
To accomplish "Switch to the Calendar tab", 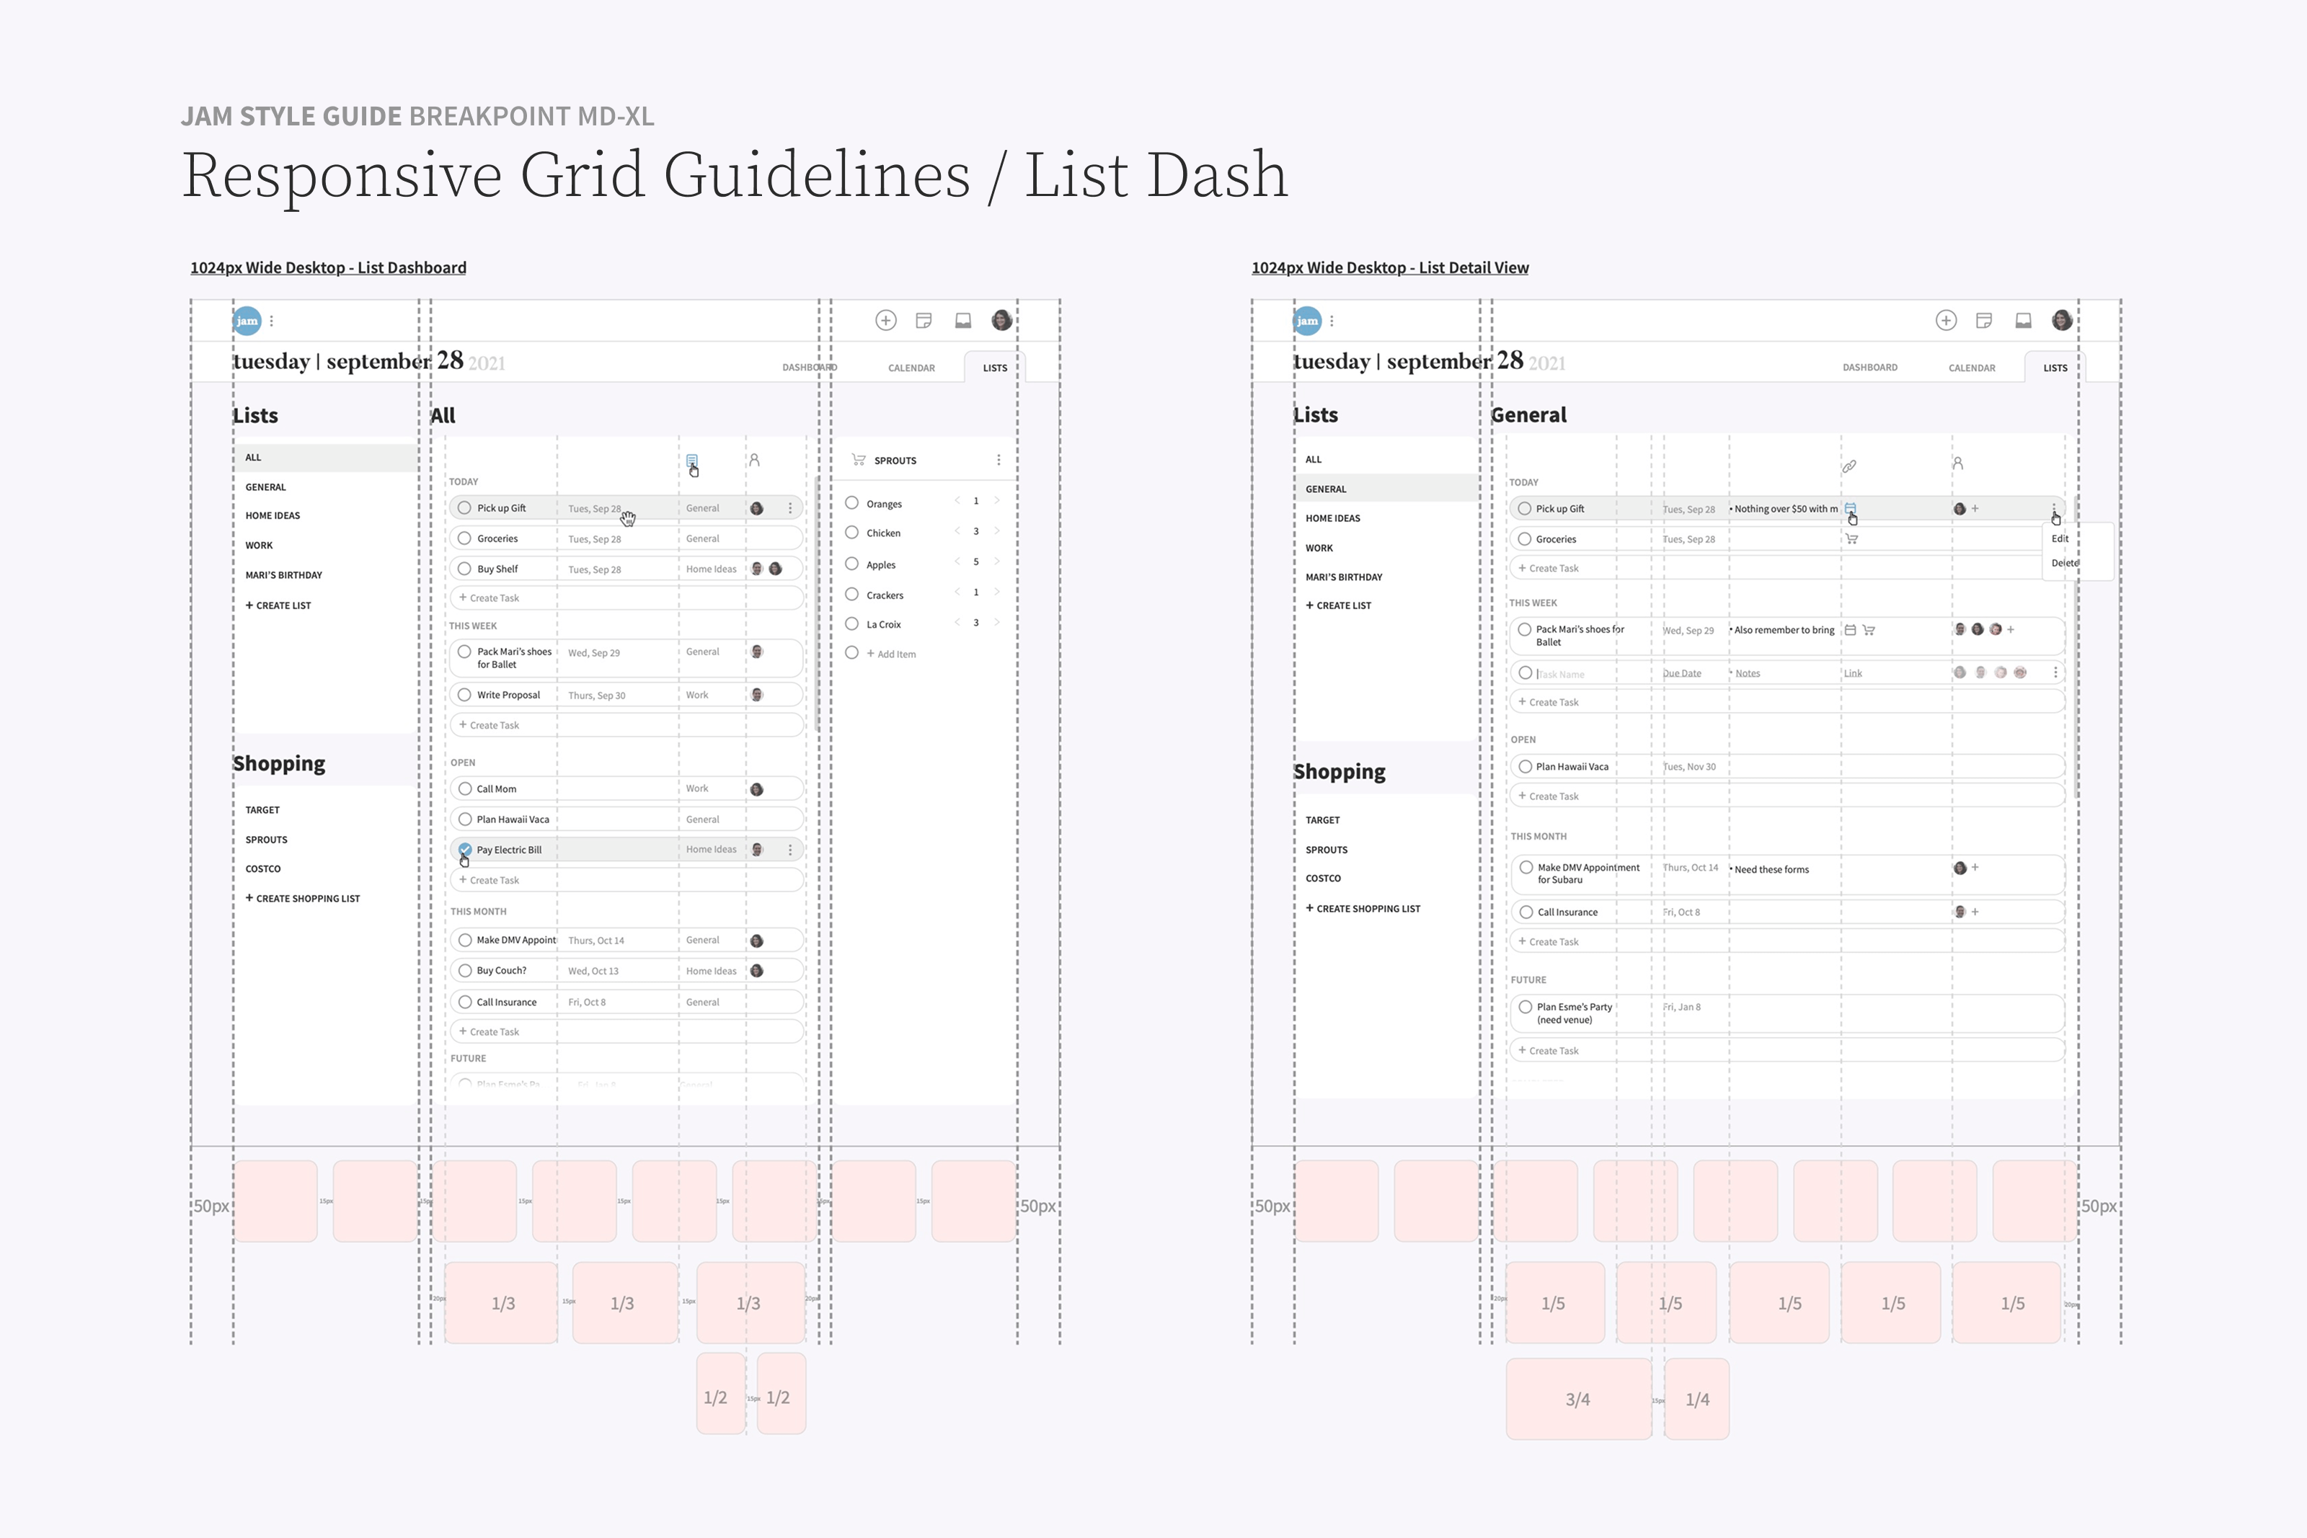I will click(911, 367).
